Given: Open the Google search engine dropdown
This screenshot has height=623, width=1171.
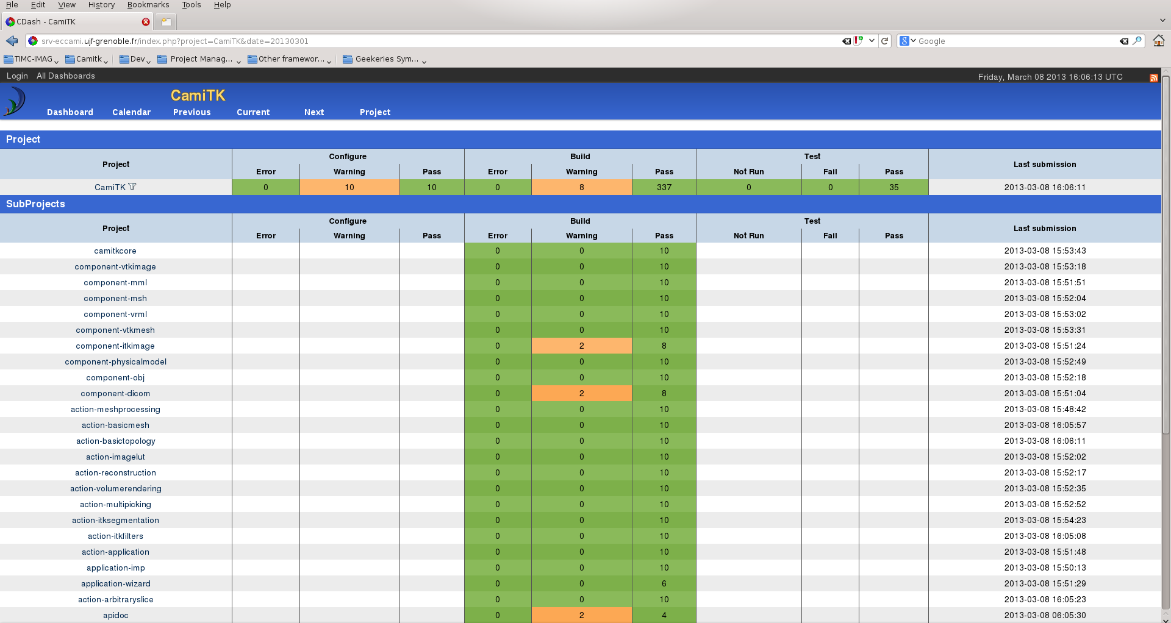Looking at the screenshot, I should (x=908, y=41).
